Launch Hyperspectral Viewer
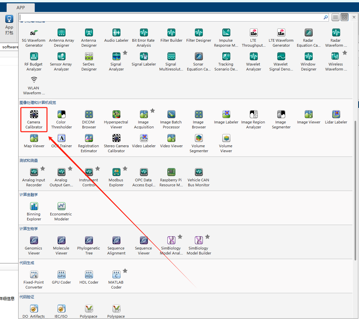 point(116,119)
